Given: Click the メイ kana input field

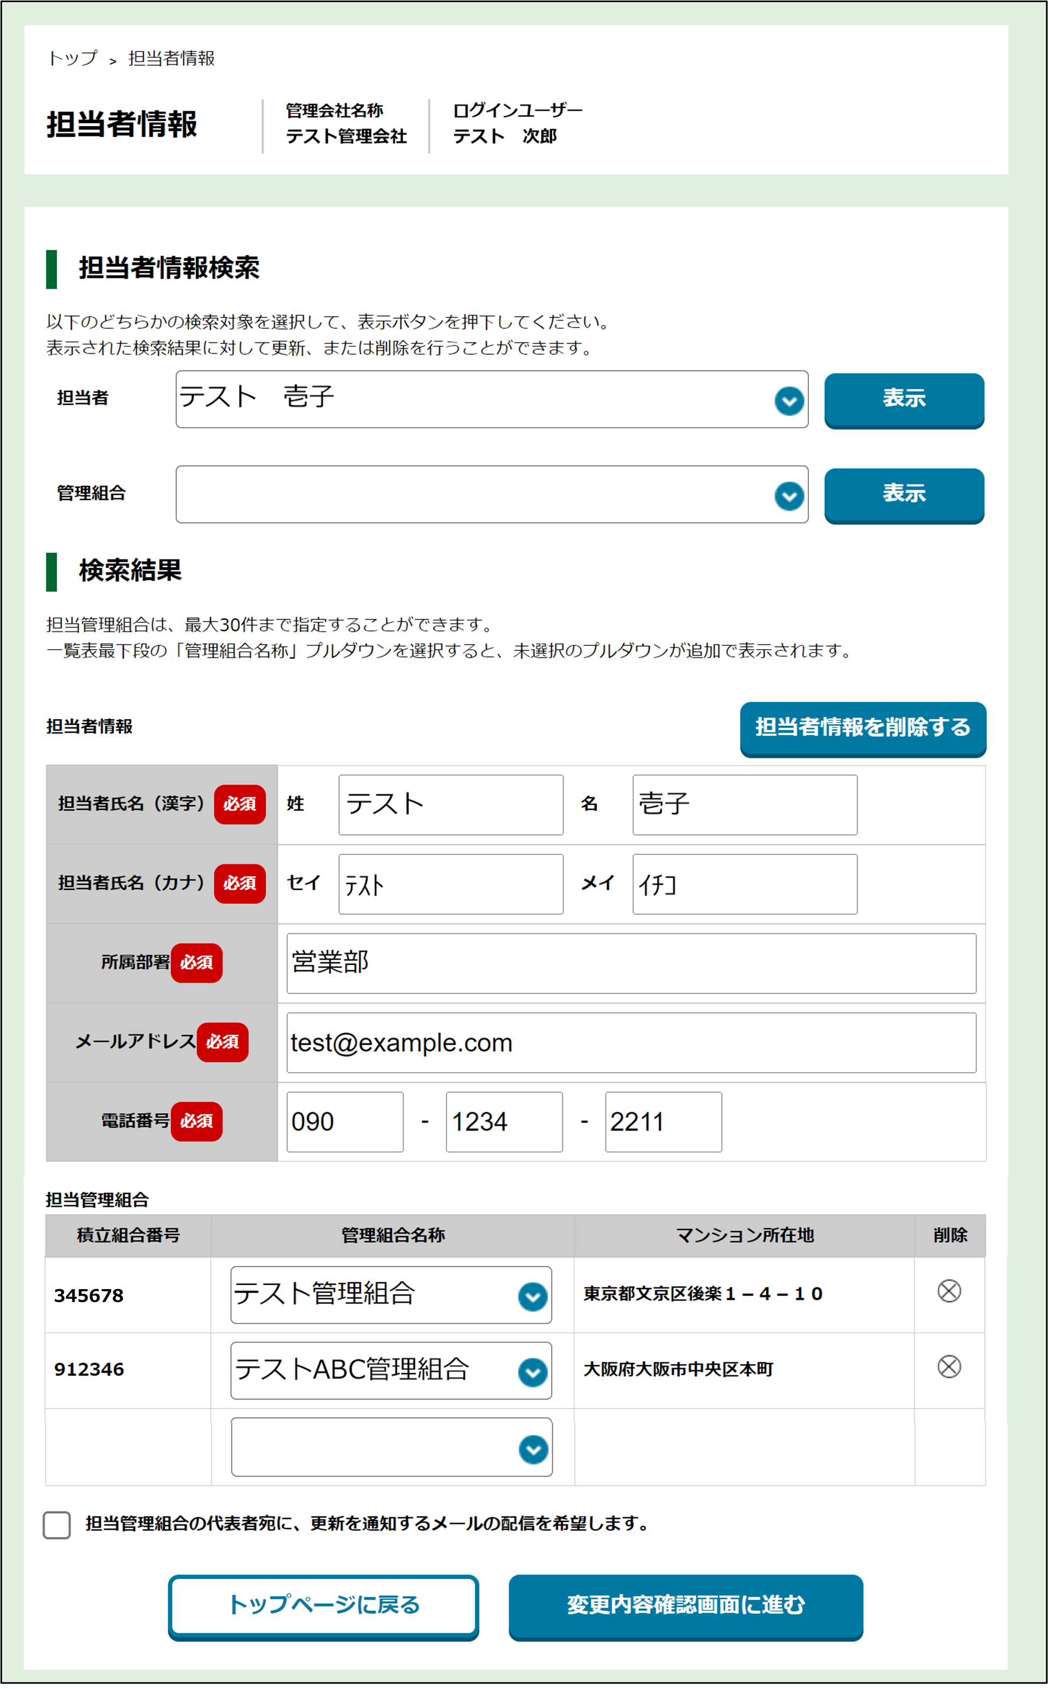Looking at the screenshot, I should 745,884.
